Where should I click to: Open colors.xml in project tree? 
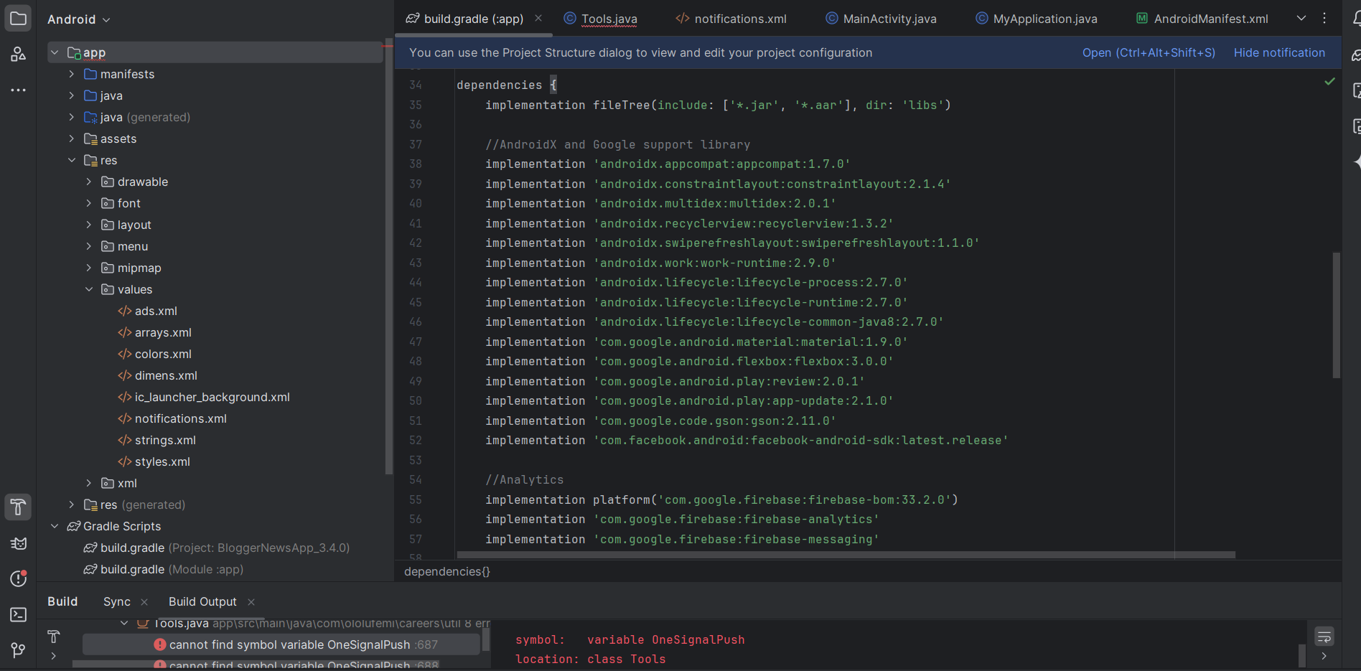point(154,354)
